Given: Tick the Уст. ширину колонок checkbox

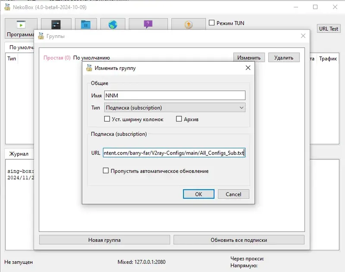Looking at the screenshot, I should (107, 119).
